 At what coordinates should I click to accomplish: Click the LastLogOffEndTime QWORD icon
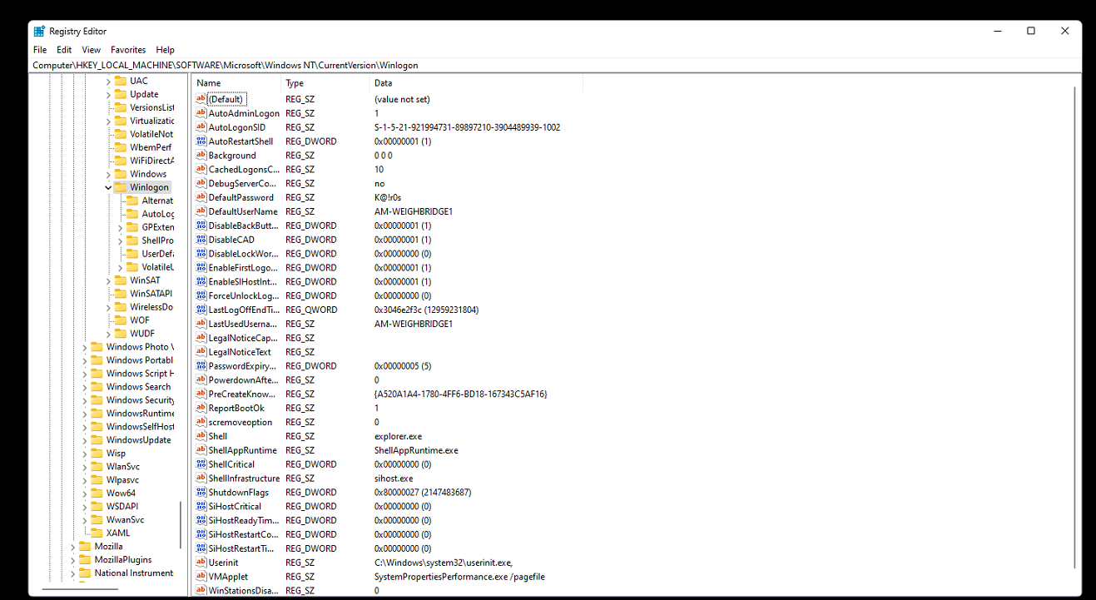click(201, 310)
